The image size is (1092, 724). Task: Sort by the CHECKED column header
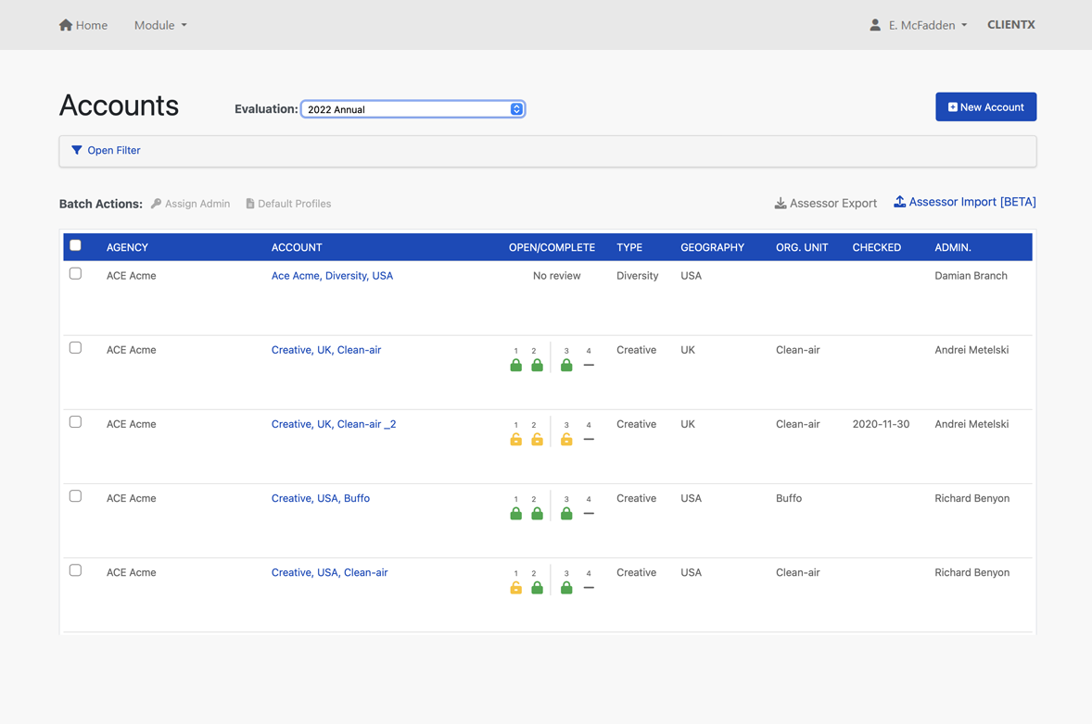(x=877, y=247)
